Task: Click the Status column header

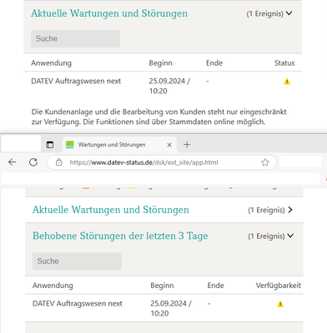Action: 284,63
